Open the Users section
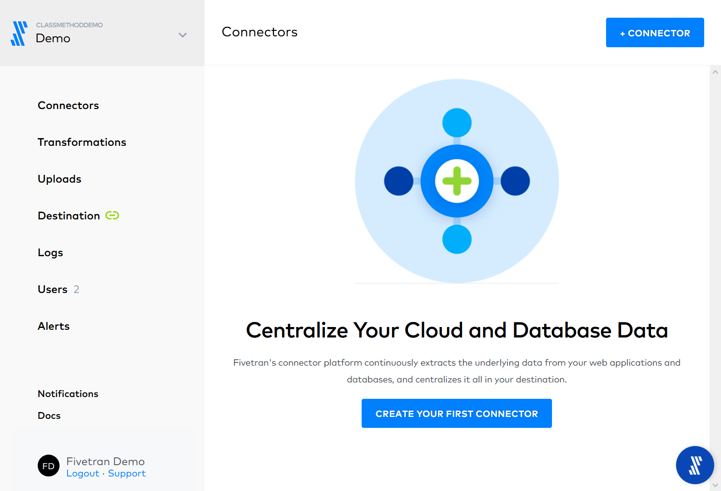 pyautogui.click(x=53, y=289)
